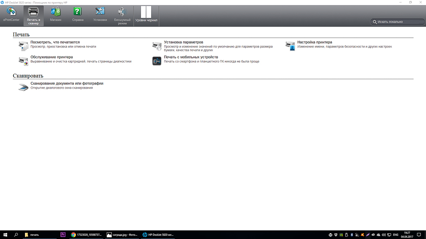
Task: Open the Справка help icon
Action: click(78, 14)
